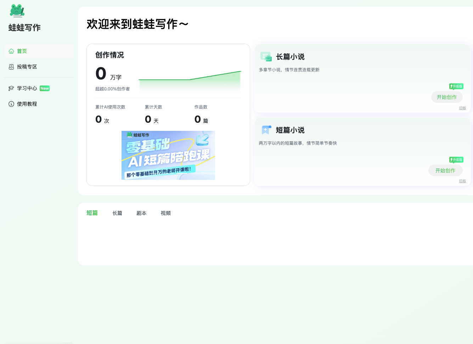Click the frog logo at top of sidebar

tap(16, 11)
